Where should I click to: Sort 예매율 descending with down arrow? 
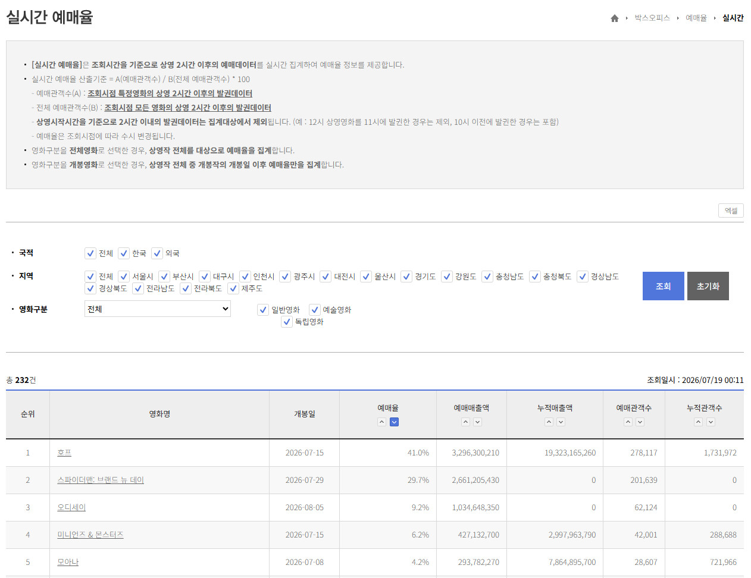(x=394, y=422)
